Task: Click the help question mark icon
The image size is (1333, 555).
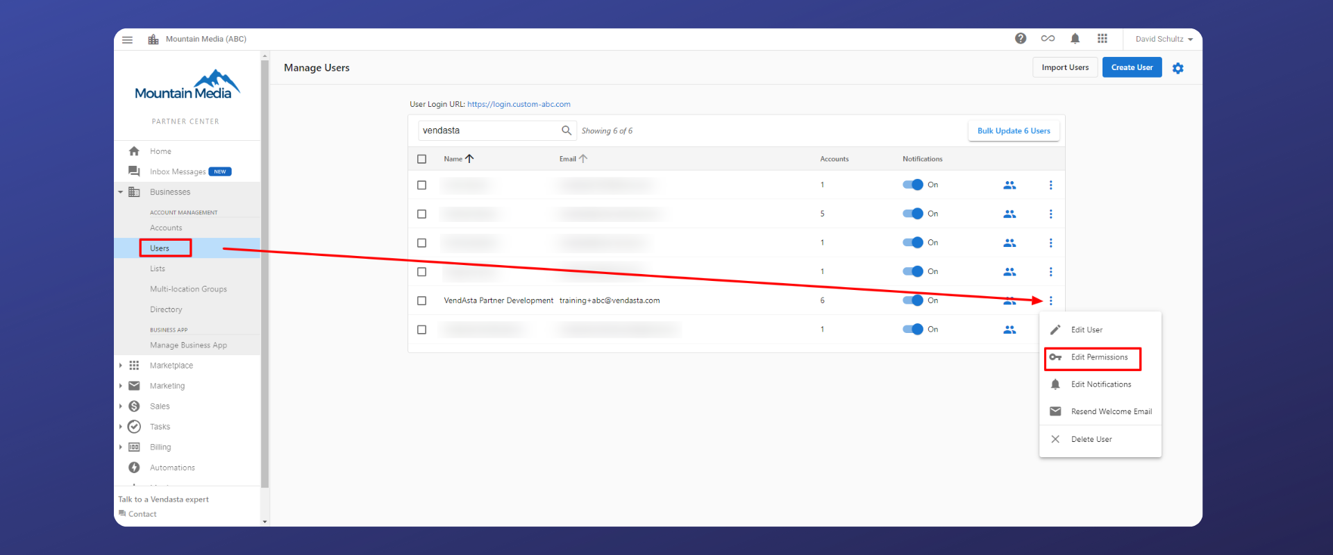Action: (1021, 39)
